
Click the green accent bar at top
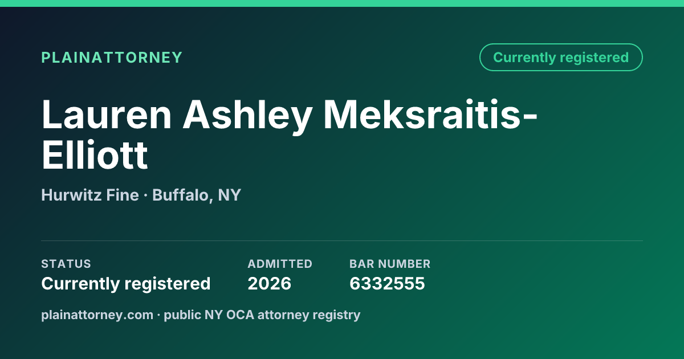click(342, 3)
